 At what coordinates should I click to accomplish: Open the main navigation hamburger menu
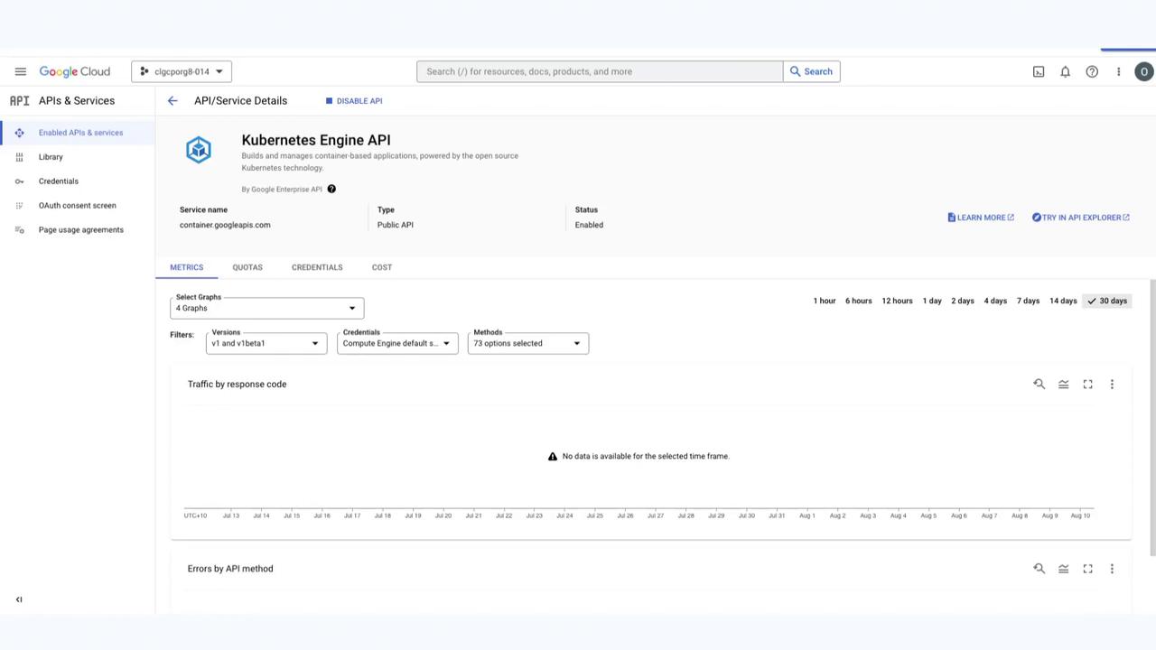[20, 71]
